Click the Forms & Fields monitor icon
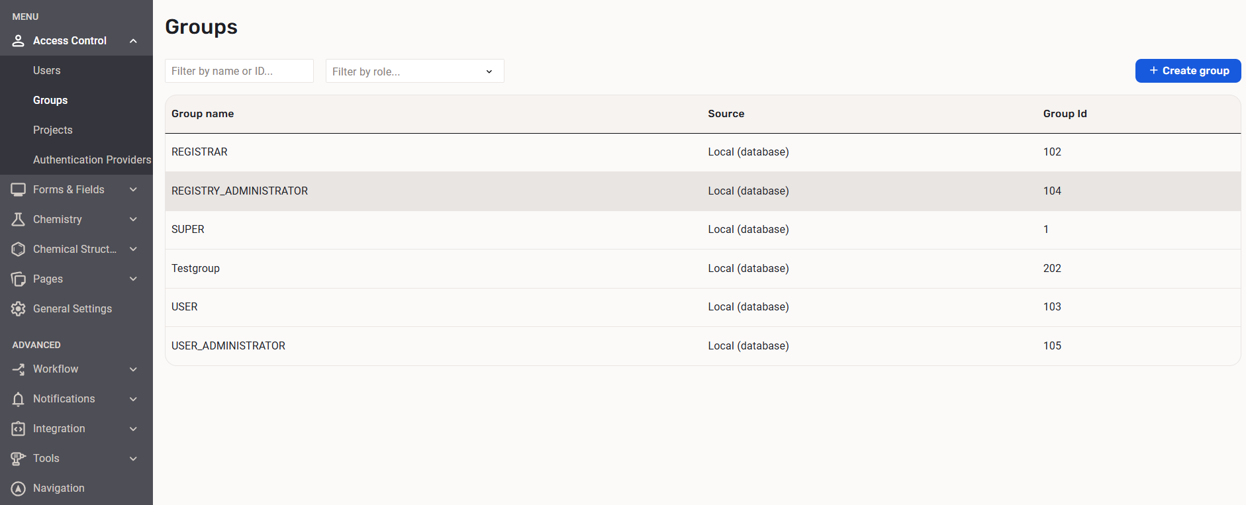1246x505 pixels. (x=19, y=190)
